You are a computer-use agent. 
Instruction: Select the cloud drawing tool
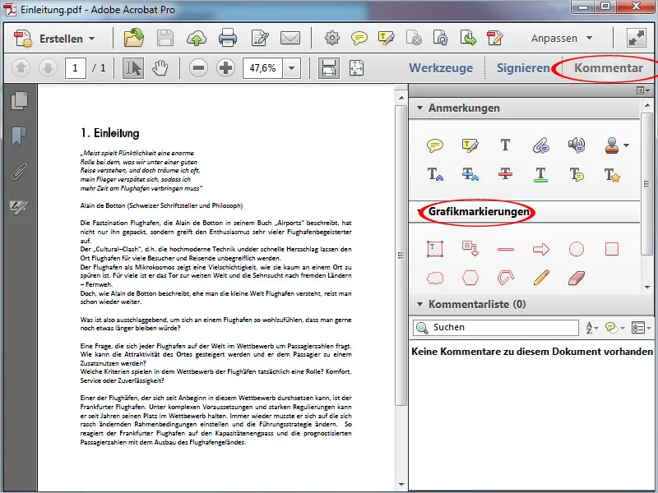click(435, 278)
